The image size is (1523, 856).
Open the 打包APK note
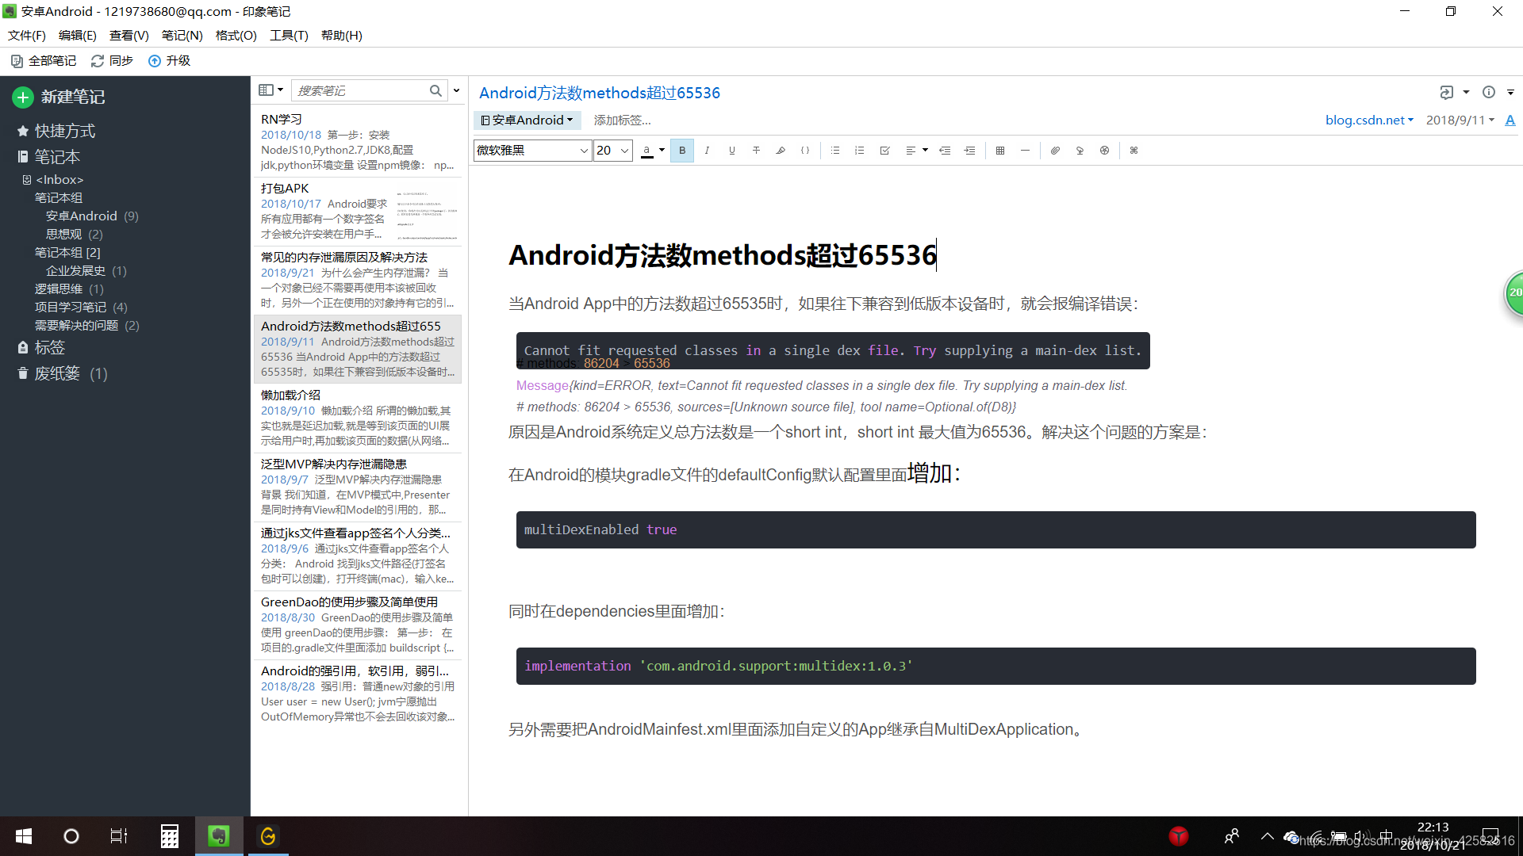click(358, 211)
